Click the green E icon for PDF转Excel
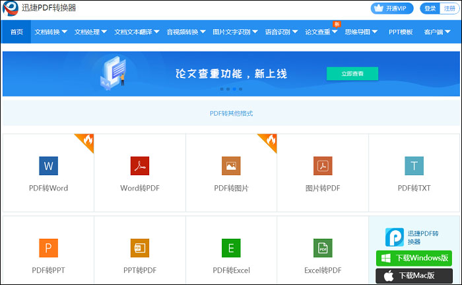This screenshot has height=285, width=462. coord(231,248)
